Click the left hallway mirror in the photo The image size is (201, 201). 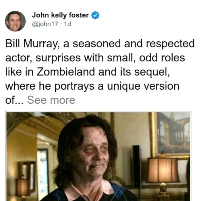27,172
